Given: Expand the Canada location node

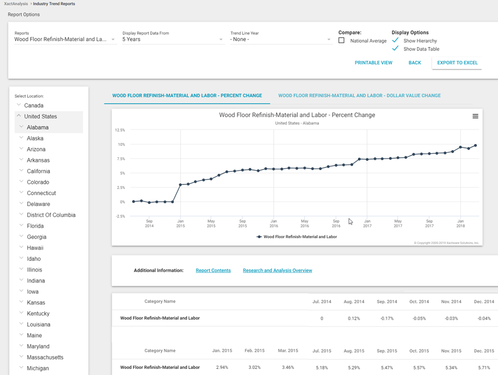Looking at the screenshot, I should tap(19, 105).
